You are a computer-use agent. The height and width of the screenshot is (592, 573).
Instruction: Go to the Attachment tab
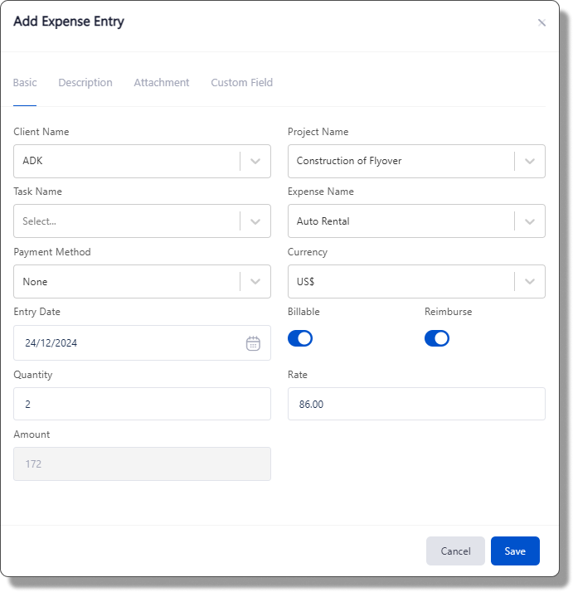point(162,83)
